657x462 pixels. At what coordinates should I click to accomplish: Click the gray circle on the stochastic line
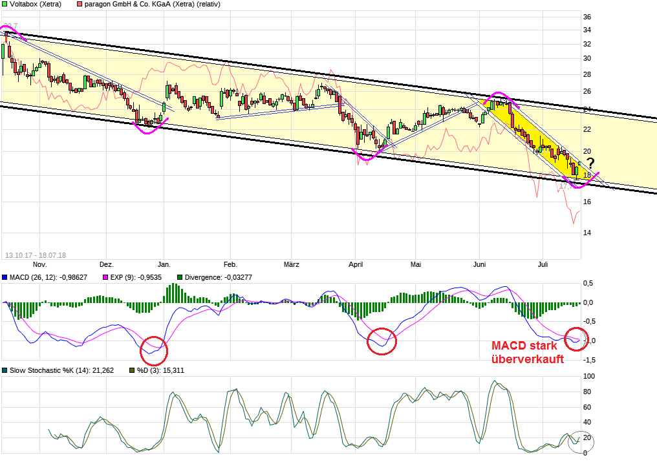point(580,441)
